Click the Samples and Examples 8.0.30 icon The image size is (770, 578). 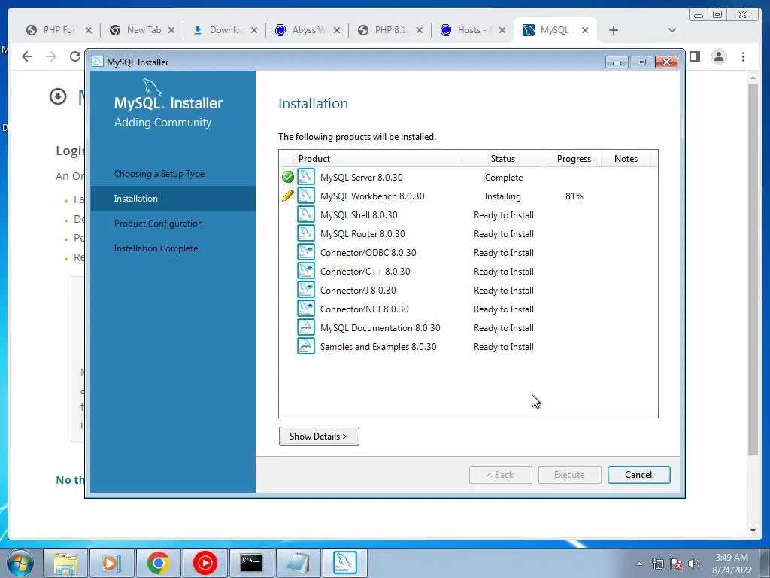point(305,346)
